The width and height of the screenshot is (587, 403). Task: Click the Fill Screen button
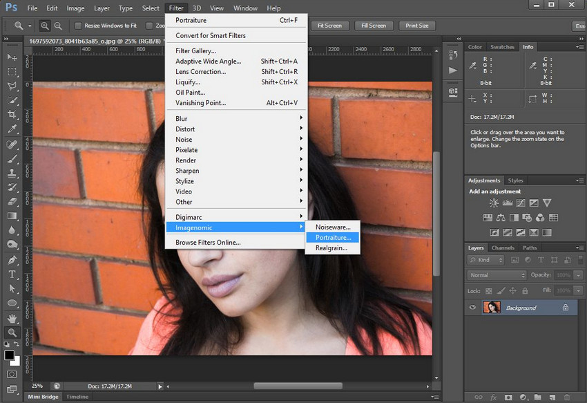[x=374, y=26]
